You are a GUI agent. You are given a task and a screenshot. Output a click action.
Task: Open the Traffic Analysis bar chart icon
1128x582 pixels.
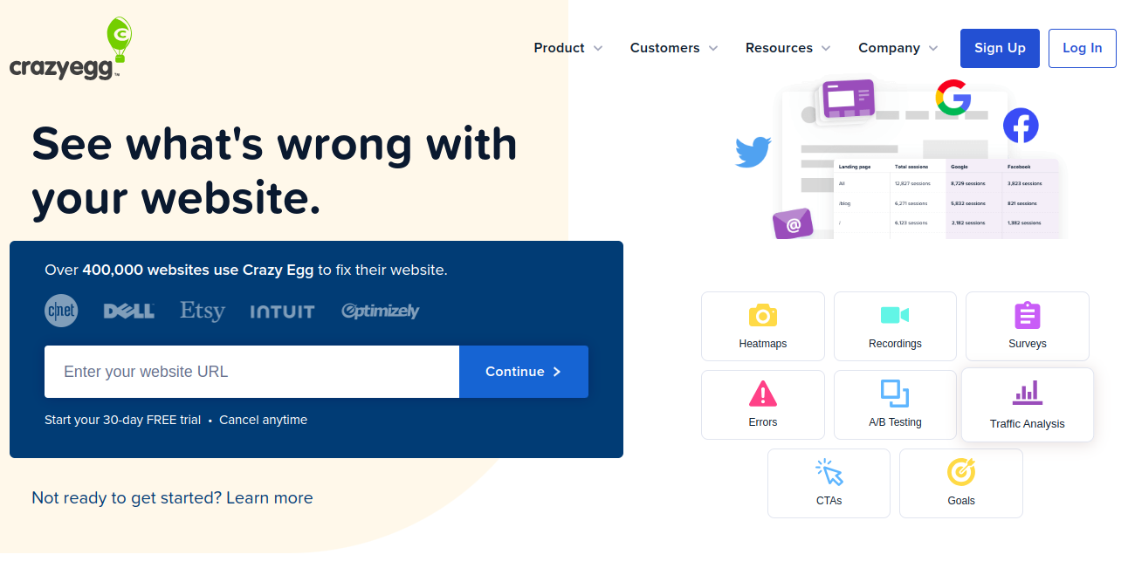(x=1027, y=394)
